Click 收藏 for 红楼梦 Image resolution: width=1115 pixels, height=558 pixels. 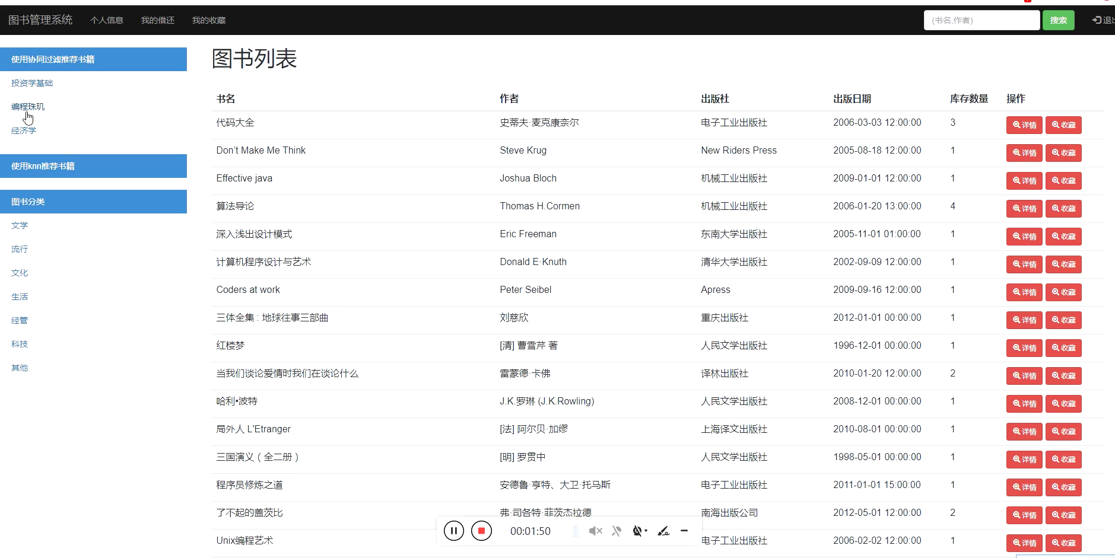pos(1063,348)
